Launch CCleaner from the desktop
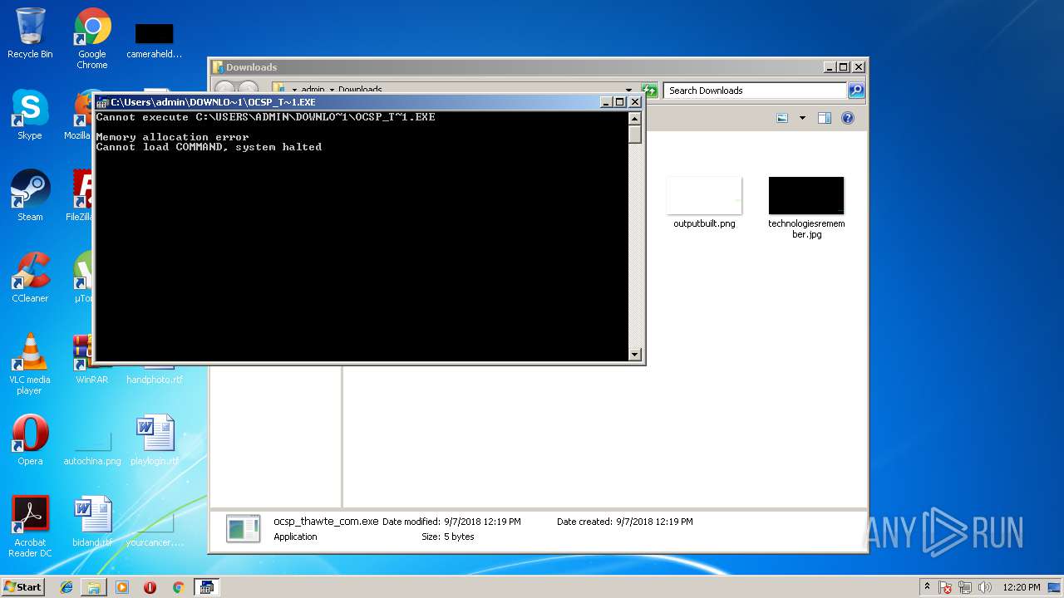Screen dimensions: 1064x598 30,277
